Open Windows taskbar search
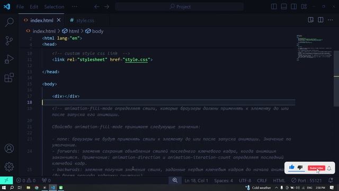Viewport: 339px width, 191px height. 12,187
